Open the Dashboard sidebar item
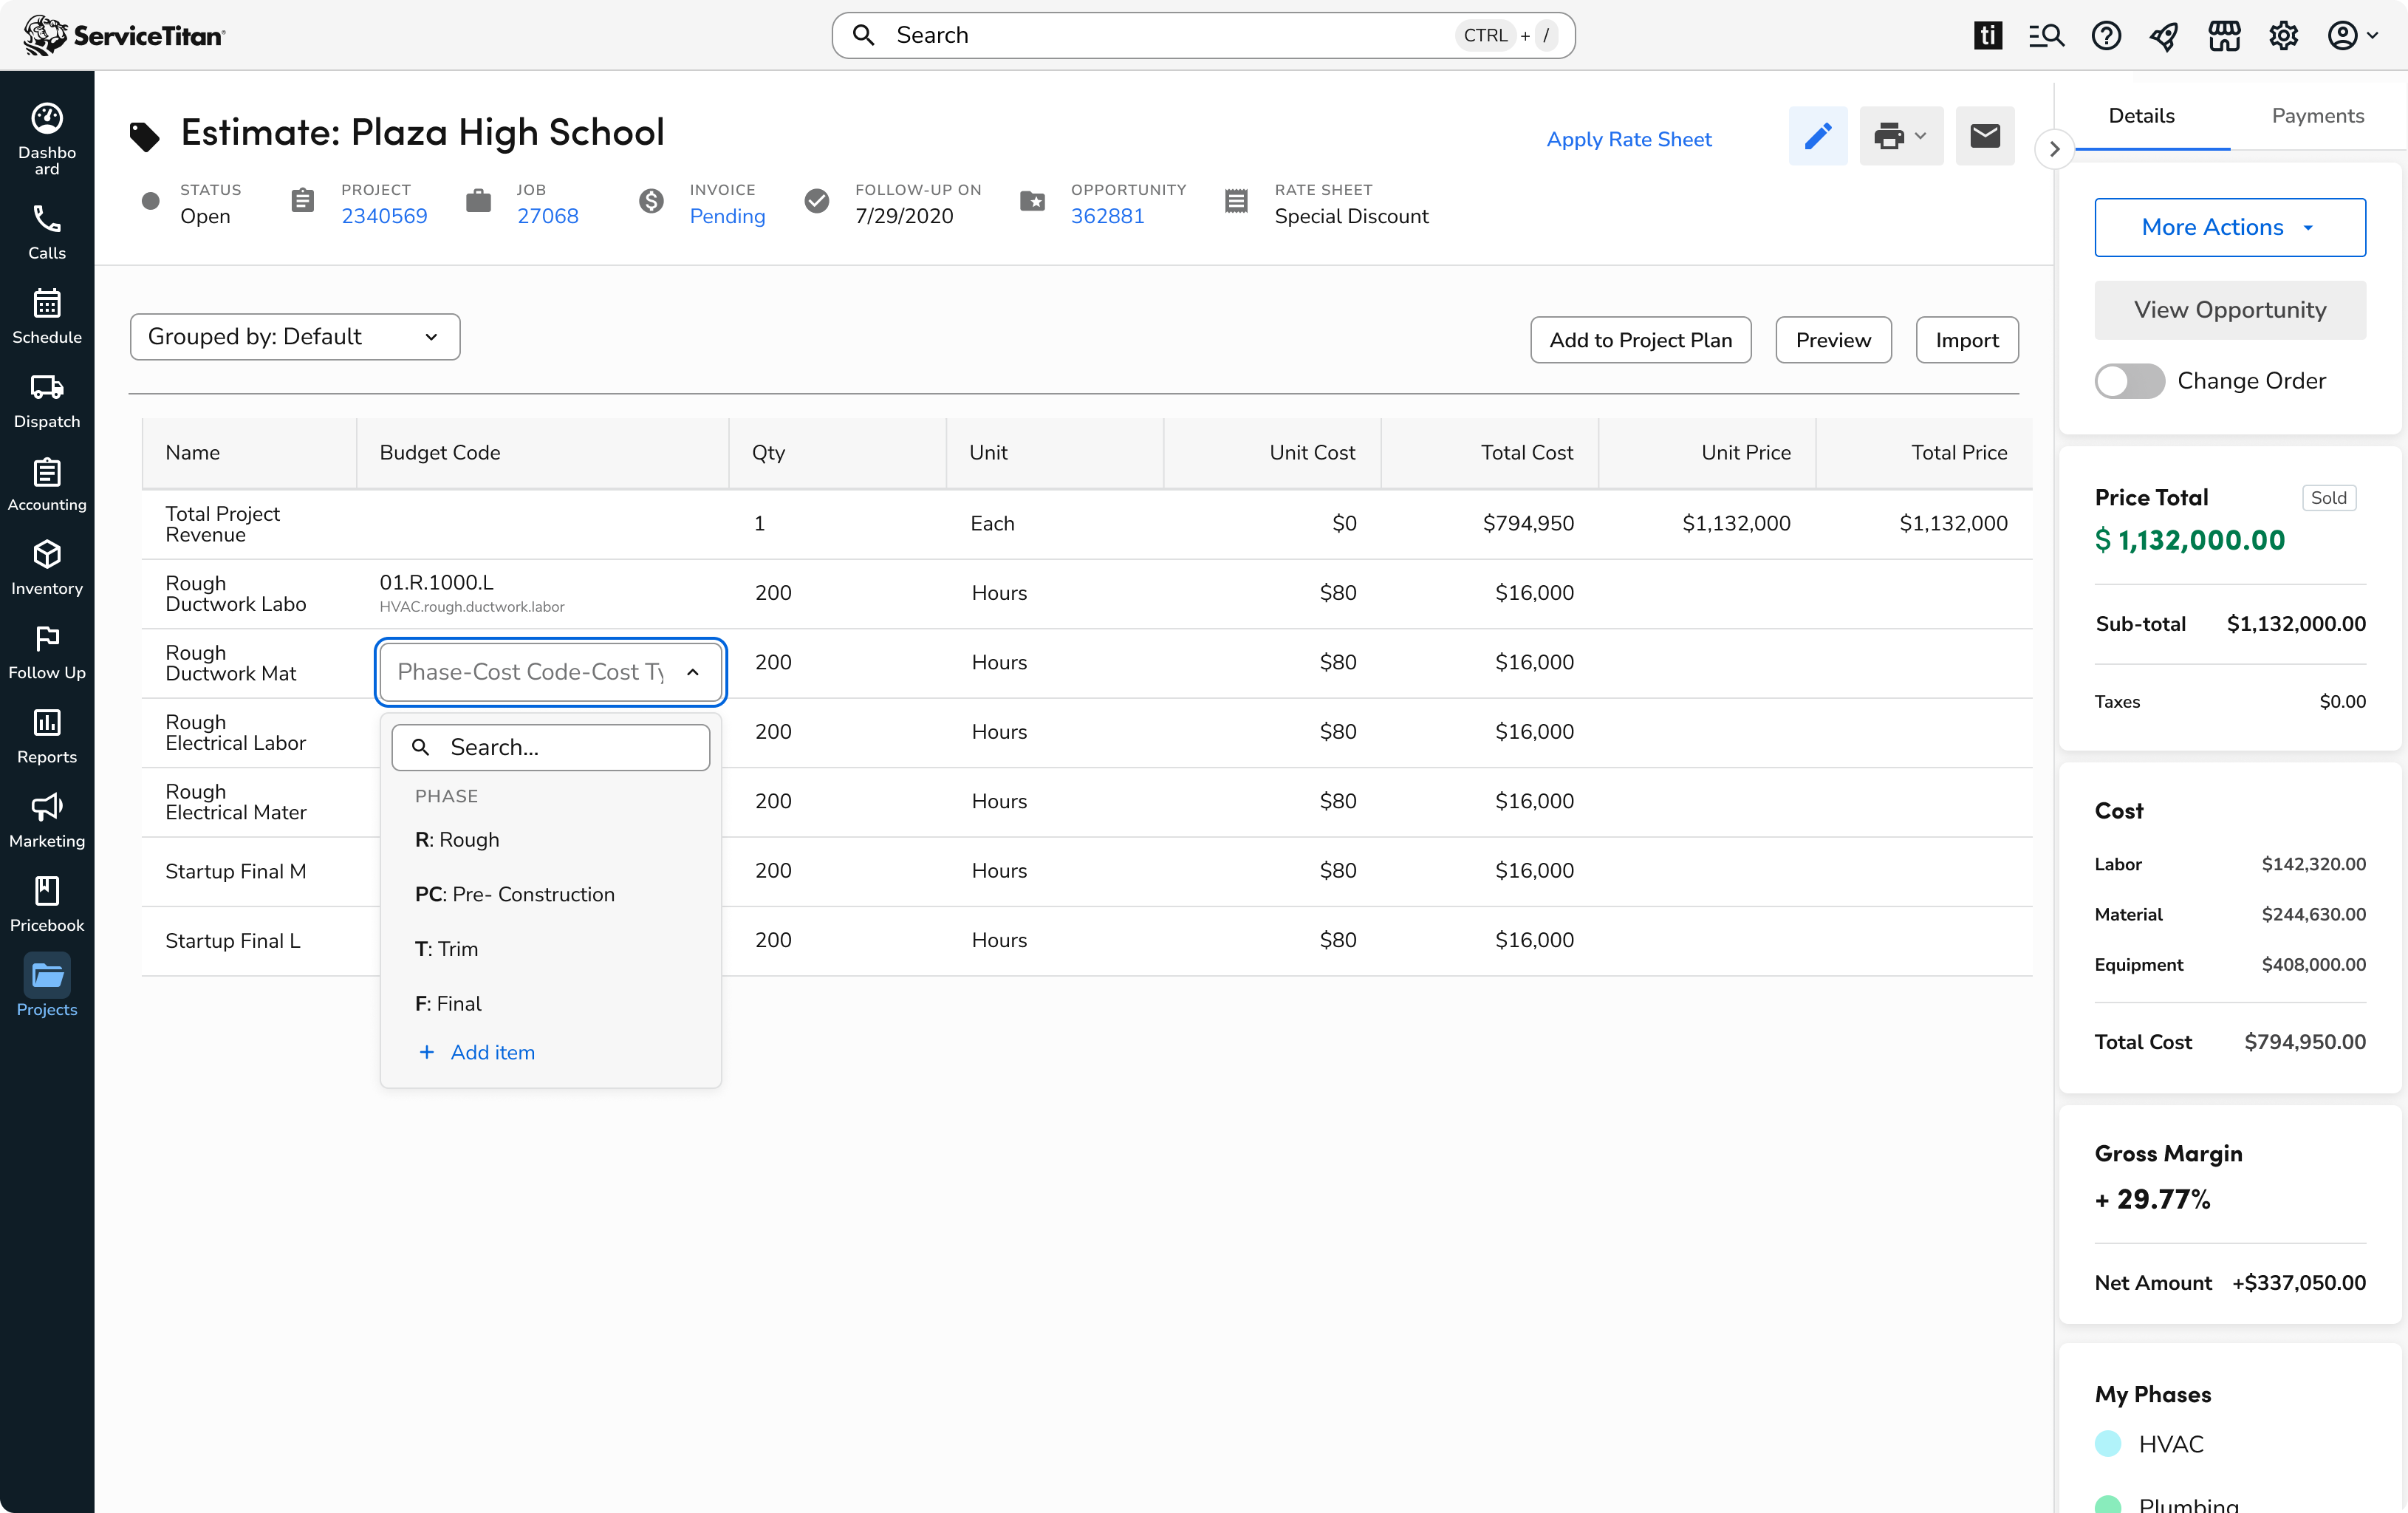 47,138
